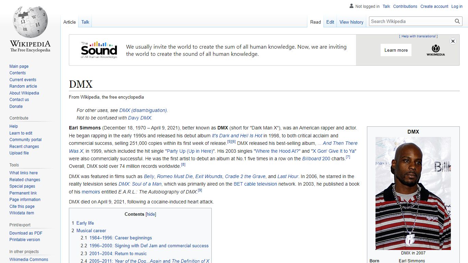The height and width of the screenshot is (263, 468).
Task: Open Community portal
Action: pos(25,140)
